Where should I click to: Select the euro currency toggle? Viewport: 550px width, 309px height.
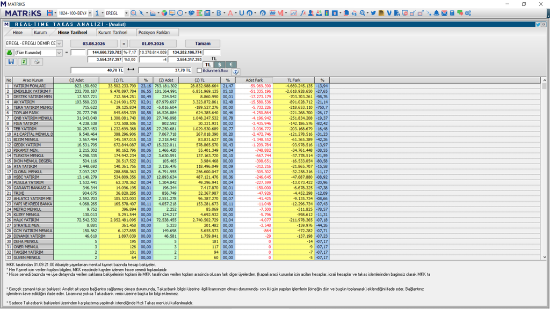[231, 64]
